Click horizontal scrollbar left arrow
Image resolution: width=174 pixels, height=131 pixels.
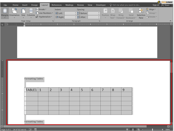click(x=2, y=126)
